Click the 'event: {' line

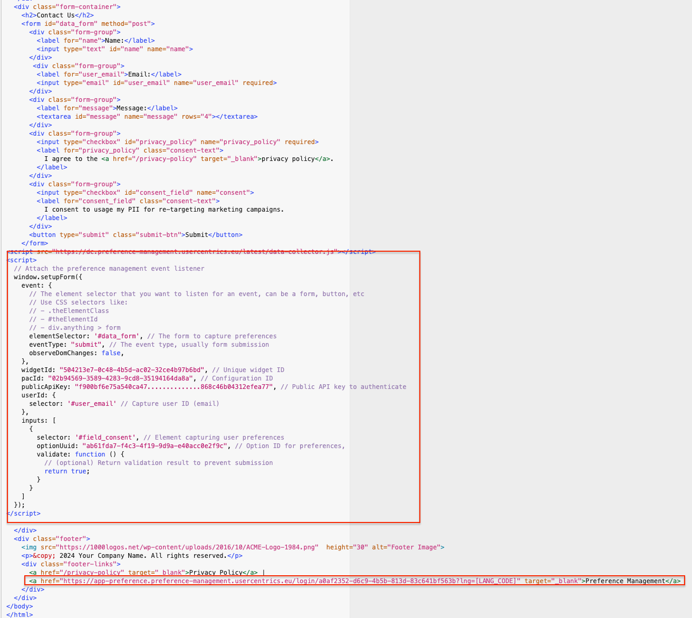click(x=37, y=286)
